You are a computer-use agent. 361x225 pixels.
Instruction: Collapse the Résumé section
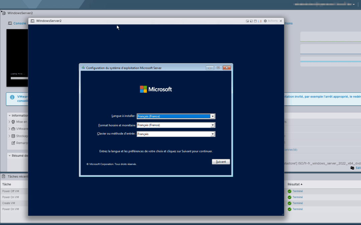click(9, 156)
